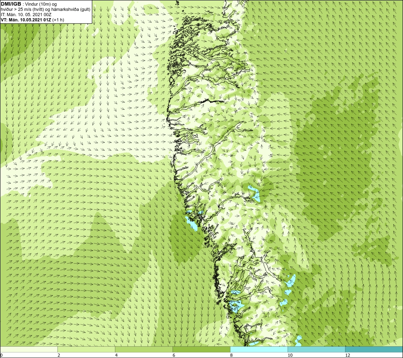Screen dimensions: 403x358
Task: Click the 'VT: Mán. 10.05.2021 01Z' valid time
Action: tap(26, 20)
